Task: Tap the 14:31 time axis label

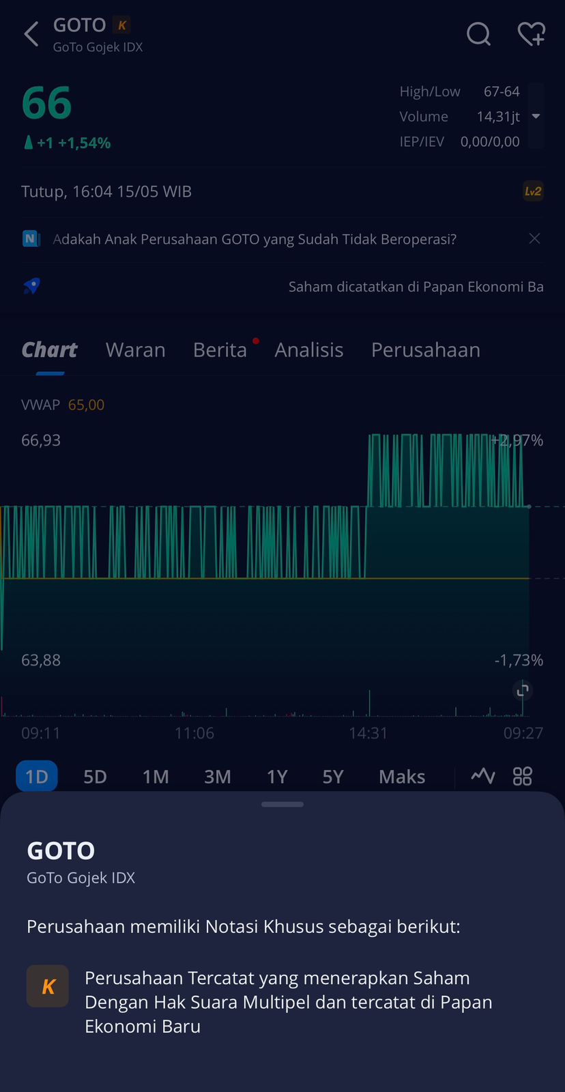Action: click(x=368, y=733)
